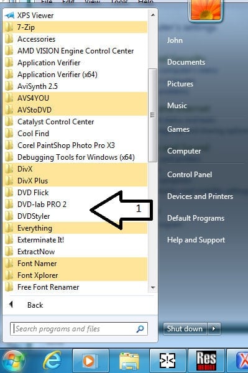The height and width of the screenshot is (373, 248).
Task: Open John's user folder
Action: (x=175, y=40)
